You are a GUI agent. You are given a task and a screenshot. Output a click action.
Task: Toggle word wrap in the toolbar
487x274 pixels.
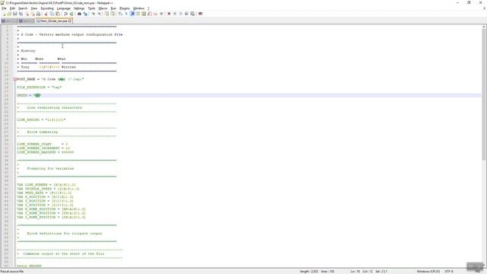(120, 14)
